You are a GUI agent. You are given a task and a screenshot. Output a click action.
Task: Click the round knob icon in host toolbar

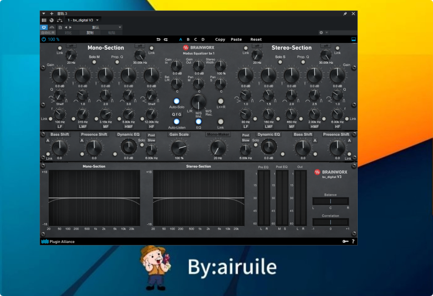pos(51,20)
